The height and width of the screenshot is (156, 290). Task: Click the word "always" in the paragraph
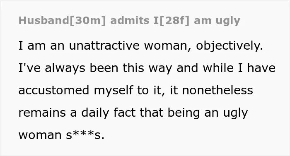pos(65,69)
